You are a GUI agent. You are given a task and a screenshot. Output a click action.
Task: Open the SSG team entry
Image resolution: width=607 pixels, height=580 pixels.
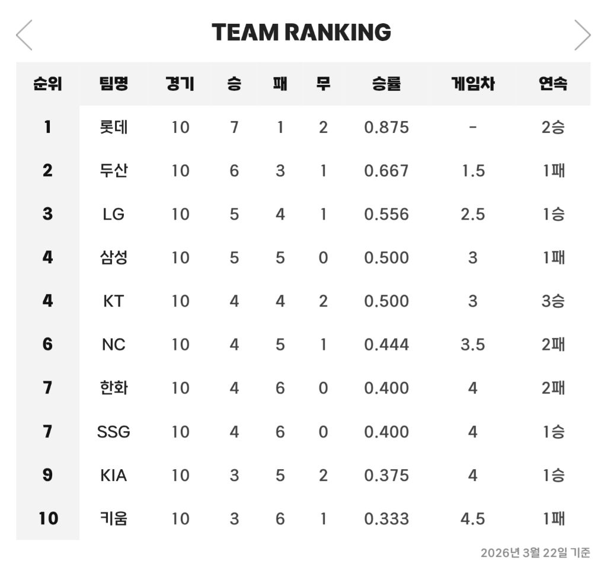click(113, 432)
